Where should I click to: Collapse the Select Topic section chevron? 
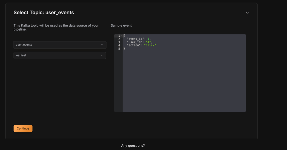point(247,13)
